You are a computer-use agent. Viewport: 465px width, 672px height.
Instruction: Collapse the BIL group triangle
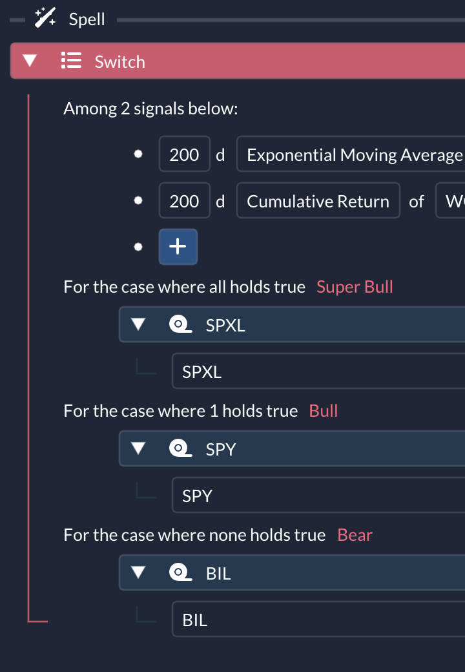[138, 572]
